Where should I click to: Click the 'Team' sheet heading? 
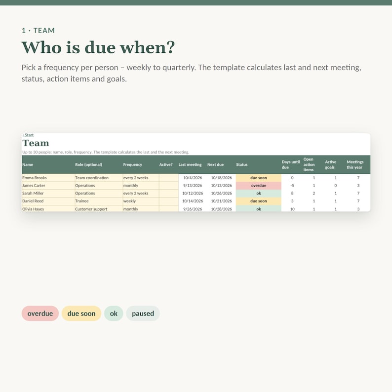[36, 143]
